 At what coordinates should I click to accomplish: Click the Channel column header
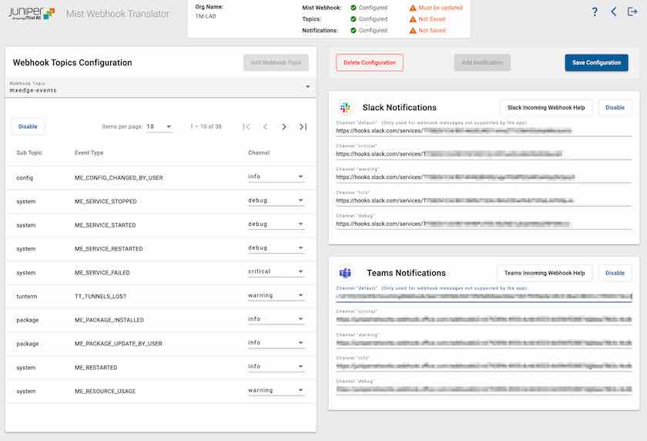click(x=259, y=153)
